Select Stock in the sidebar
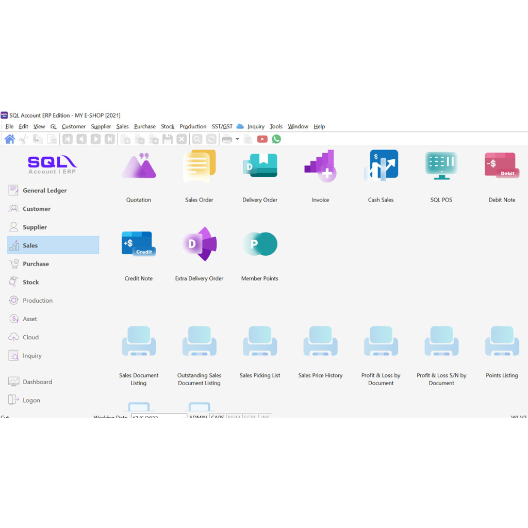The image size is (528, 528). tap(53, 282)
